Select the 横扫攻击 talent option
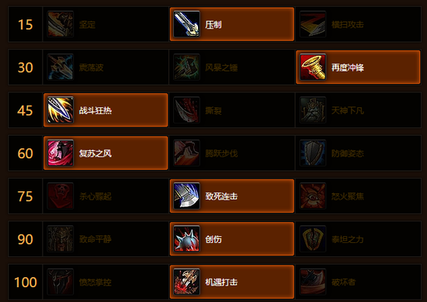 pyautogui.click(x=358, y=24)
